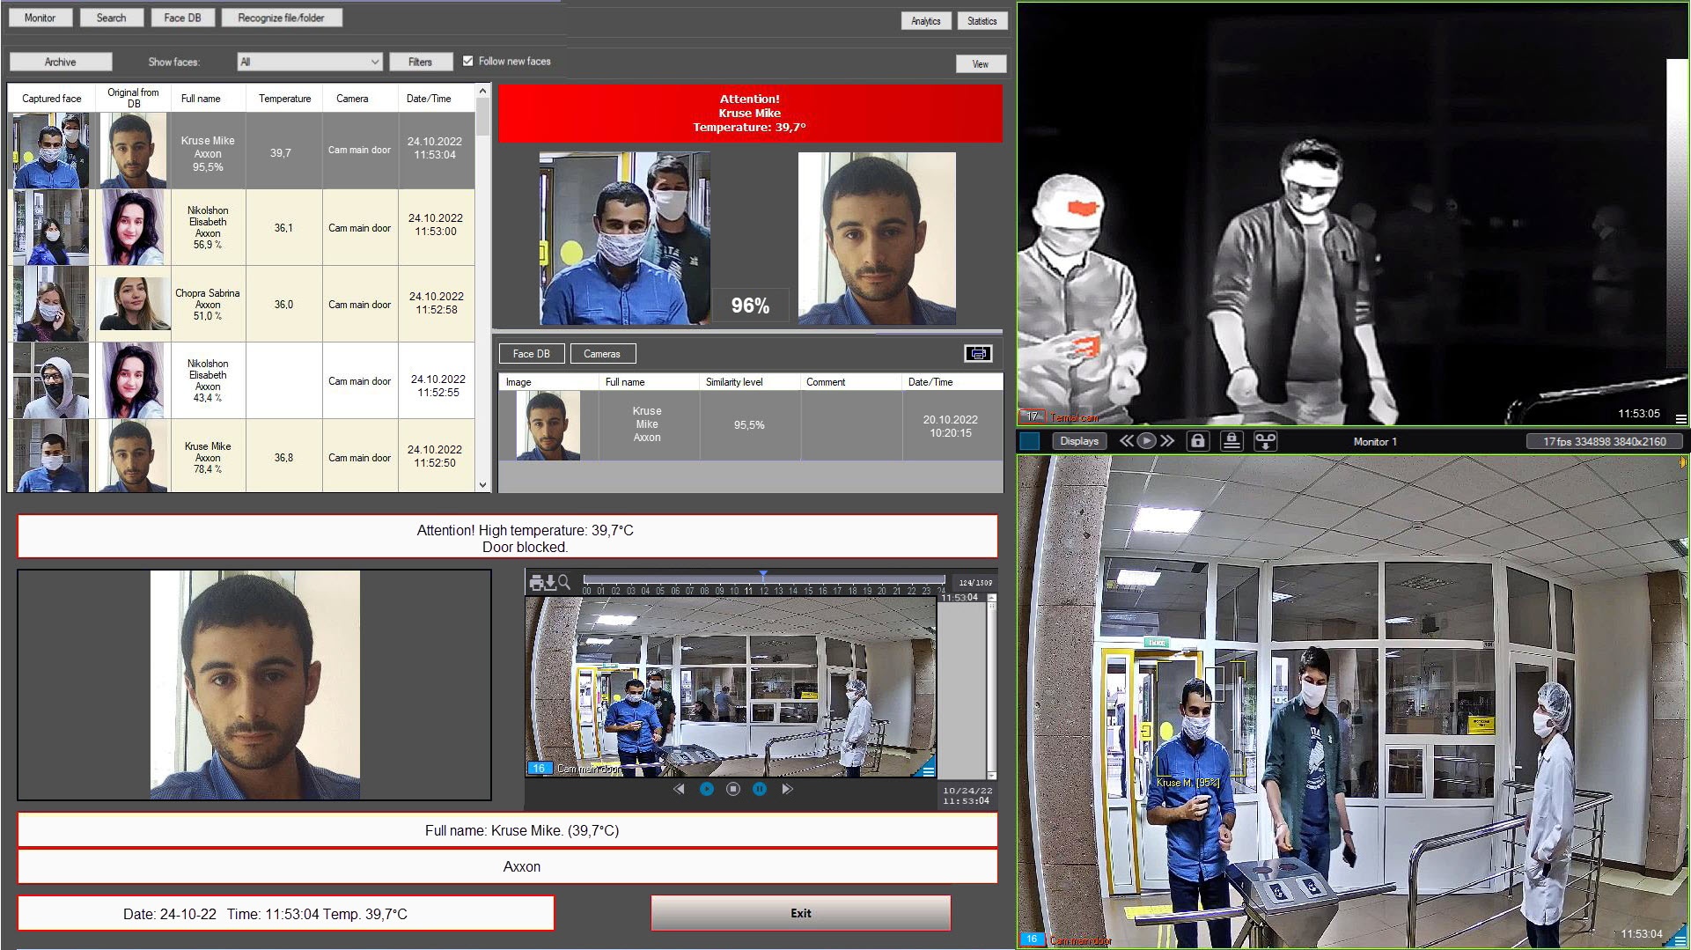The height and width of the screenshot is (950, 1691).
Task: Open the Show faces dropdown
Action: pyautogui.click(x=310, y=62)
